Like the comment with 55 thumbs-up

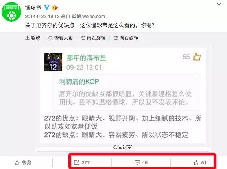pyautogui.click(x=197, y=57)
